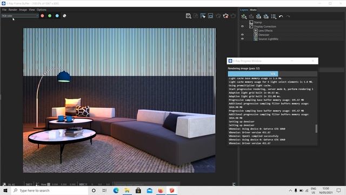Screen dimensions: 346x195
Task: Open the File menu
Action: (4, 10)
